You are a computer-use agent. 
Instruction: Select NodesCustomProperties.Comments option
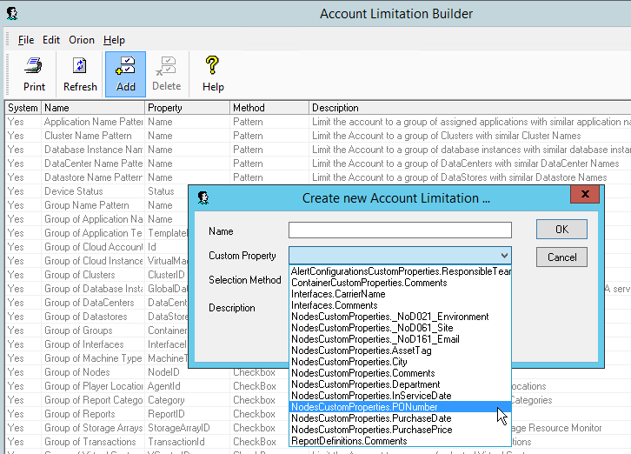tap(400, 373)
